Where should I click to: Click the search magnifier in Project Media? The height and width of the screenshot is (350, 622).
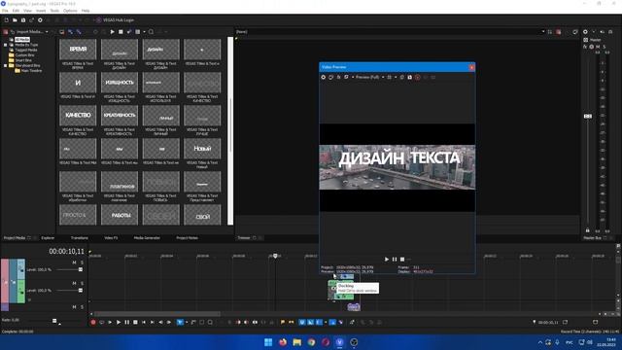pyautogui.click(x=152, y=32)
